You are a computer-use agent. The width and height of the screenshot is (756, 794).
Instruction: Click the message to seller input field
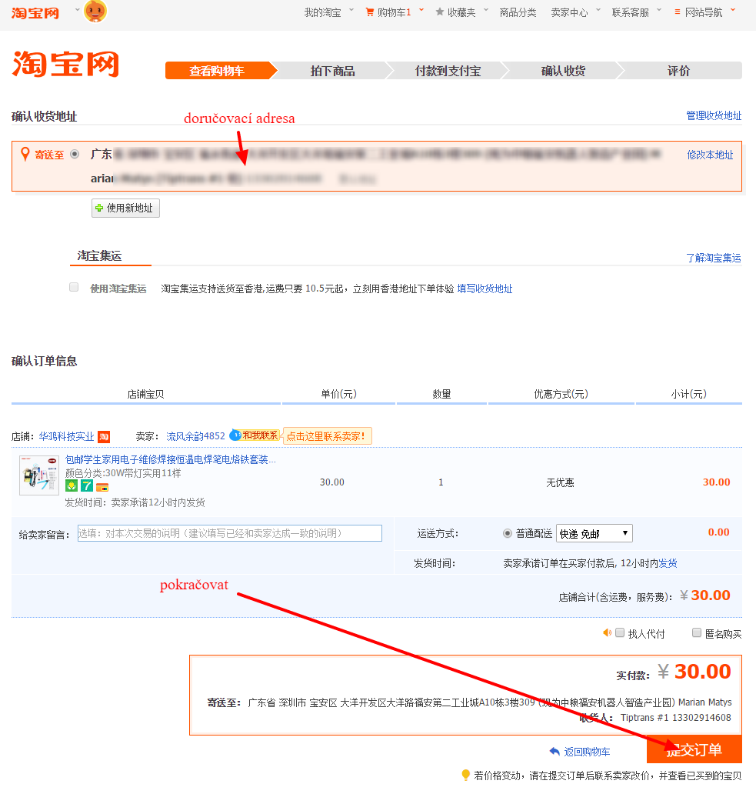(x=229, y=533)
